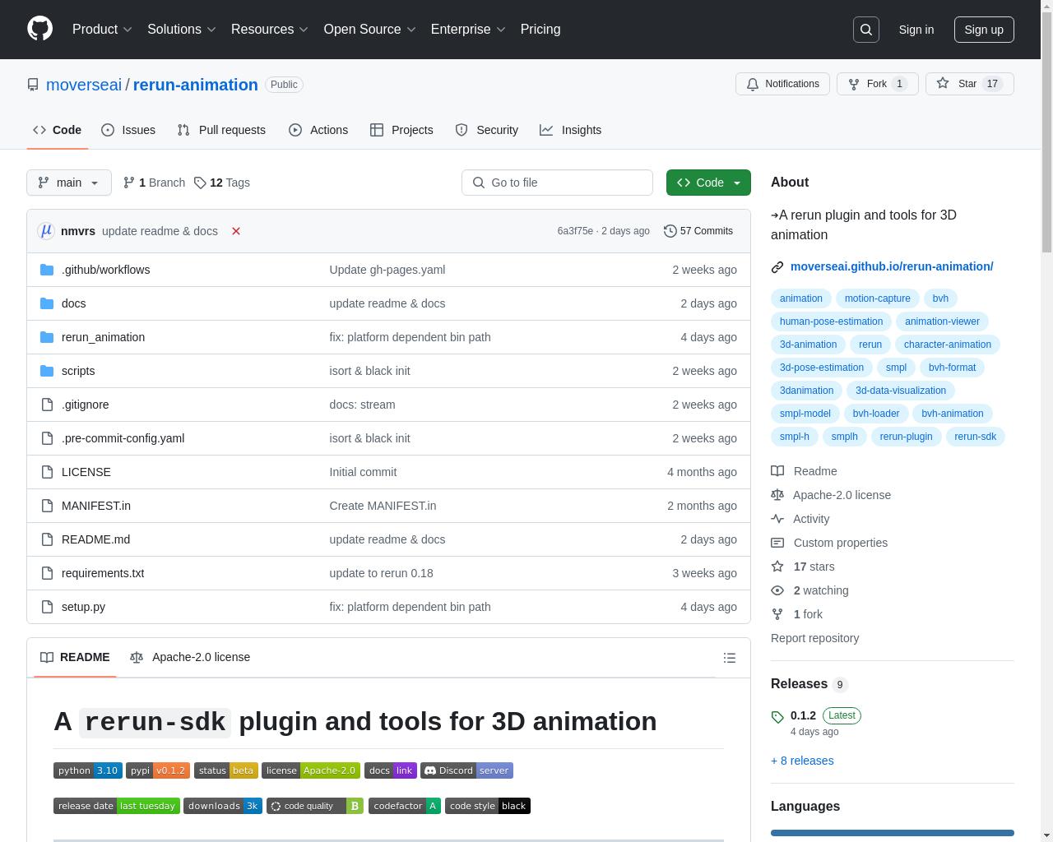The image size is (1053, 842).
Task: Expand the Solutions menu
Action: (x=182, y=30)
